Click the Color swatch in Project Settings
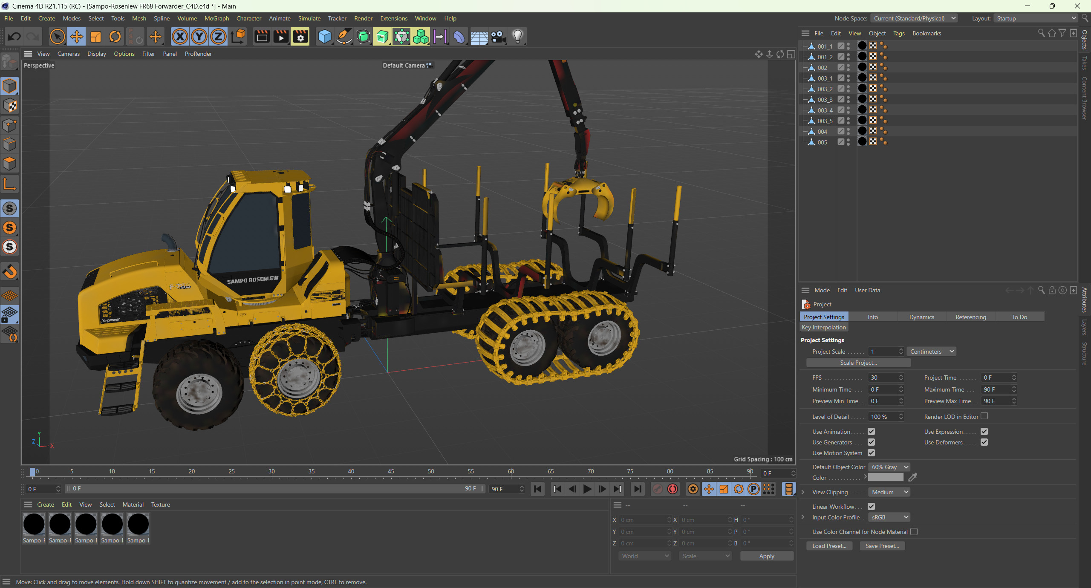Image resolution: width=1091 pixels, height=588 pixels. tap(886, 478)
